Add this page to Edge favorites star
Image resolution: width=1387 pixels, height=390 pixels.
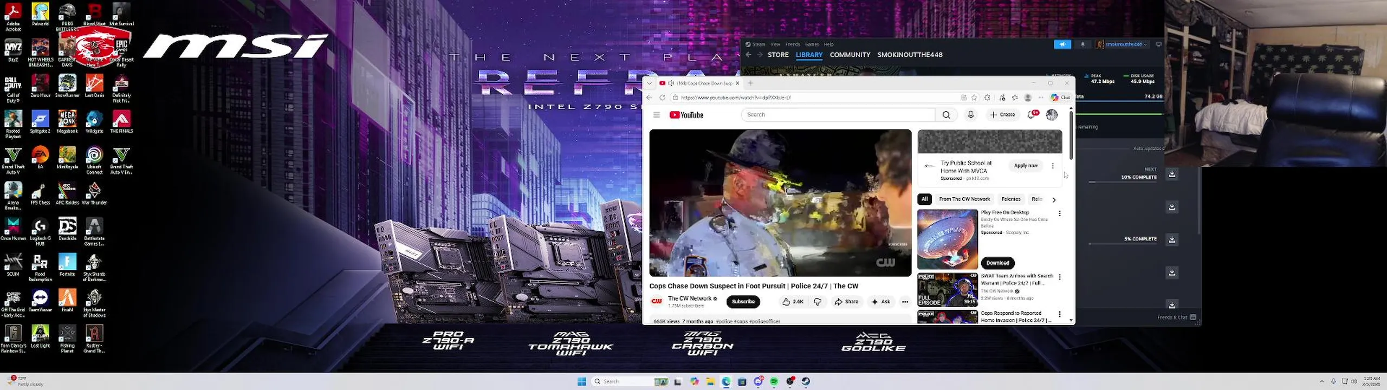pyautogui.click(x=974, y=97)
